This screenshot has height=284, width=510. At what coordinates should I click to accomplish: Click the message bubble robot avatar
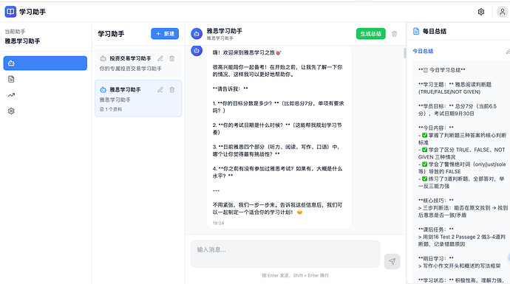point(197,50)
